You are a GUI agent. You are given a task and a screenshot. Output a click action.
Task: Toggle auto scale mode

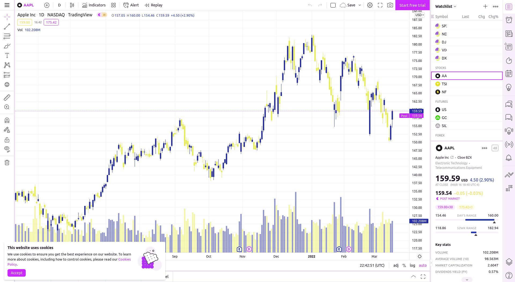click(x=423, y=265)
